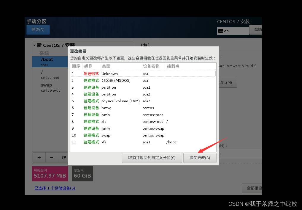
Task: Select the / centos-root partition entry
Action: click(50, 74)
